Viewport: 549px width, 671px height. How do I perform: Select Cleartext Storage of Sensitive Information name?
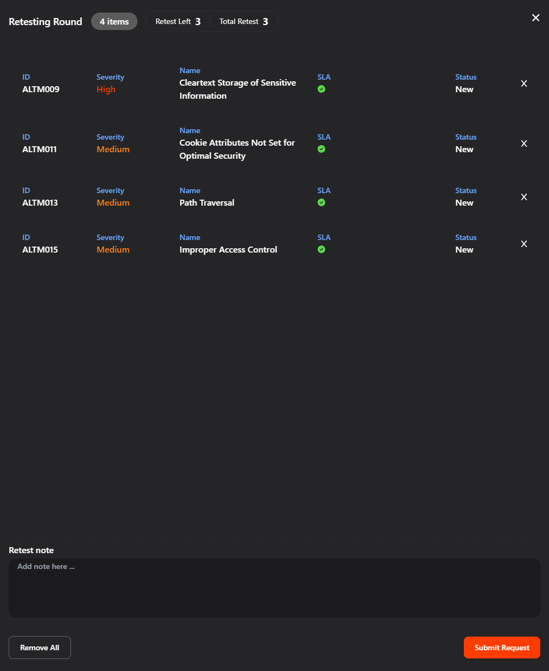coord(237,89)
